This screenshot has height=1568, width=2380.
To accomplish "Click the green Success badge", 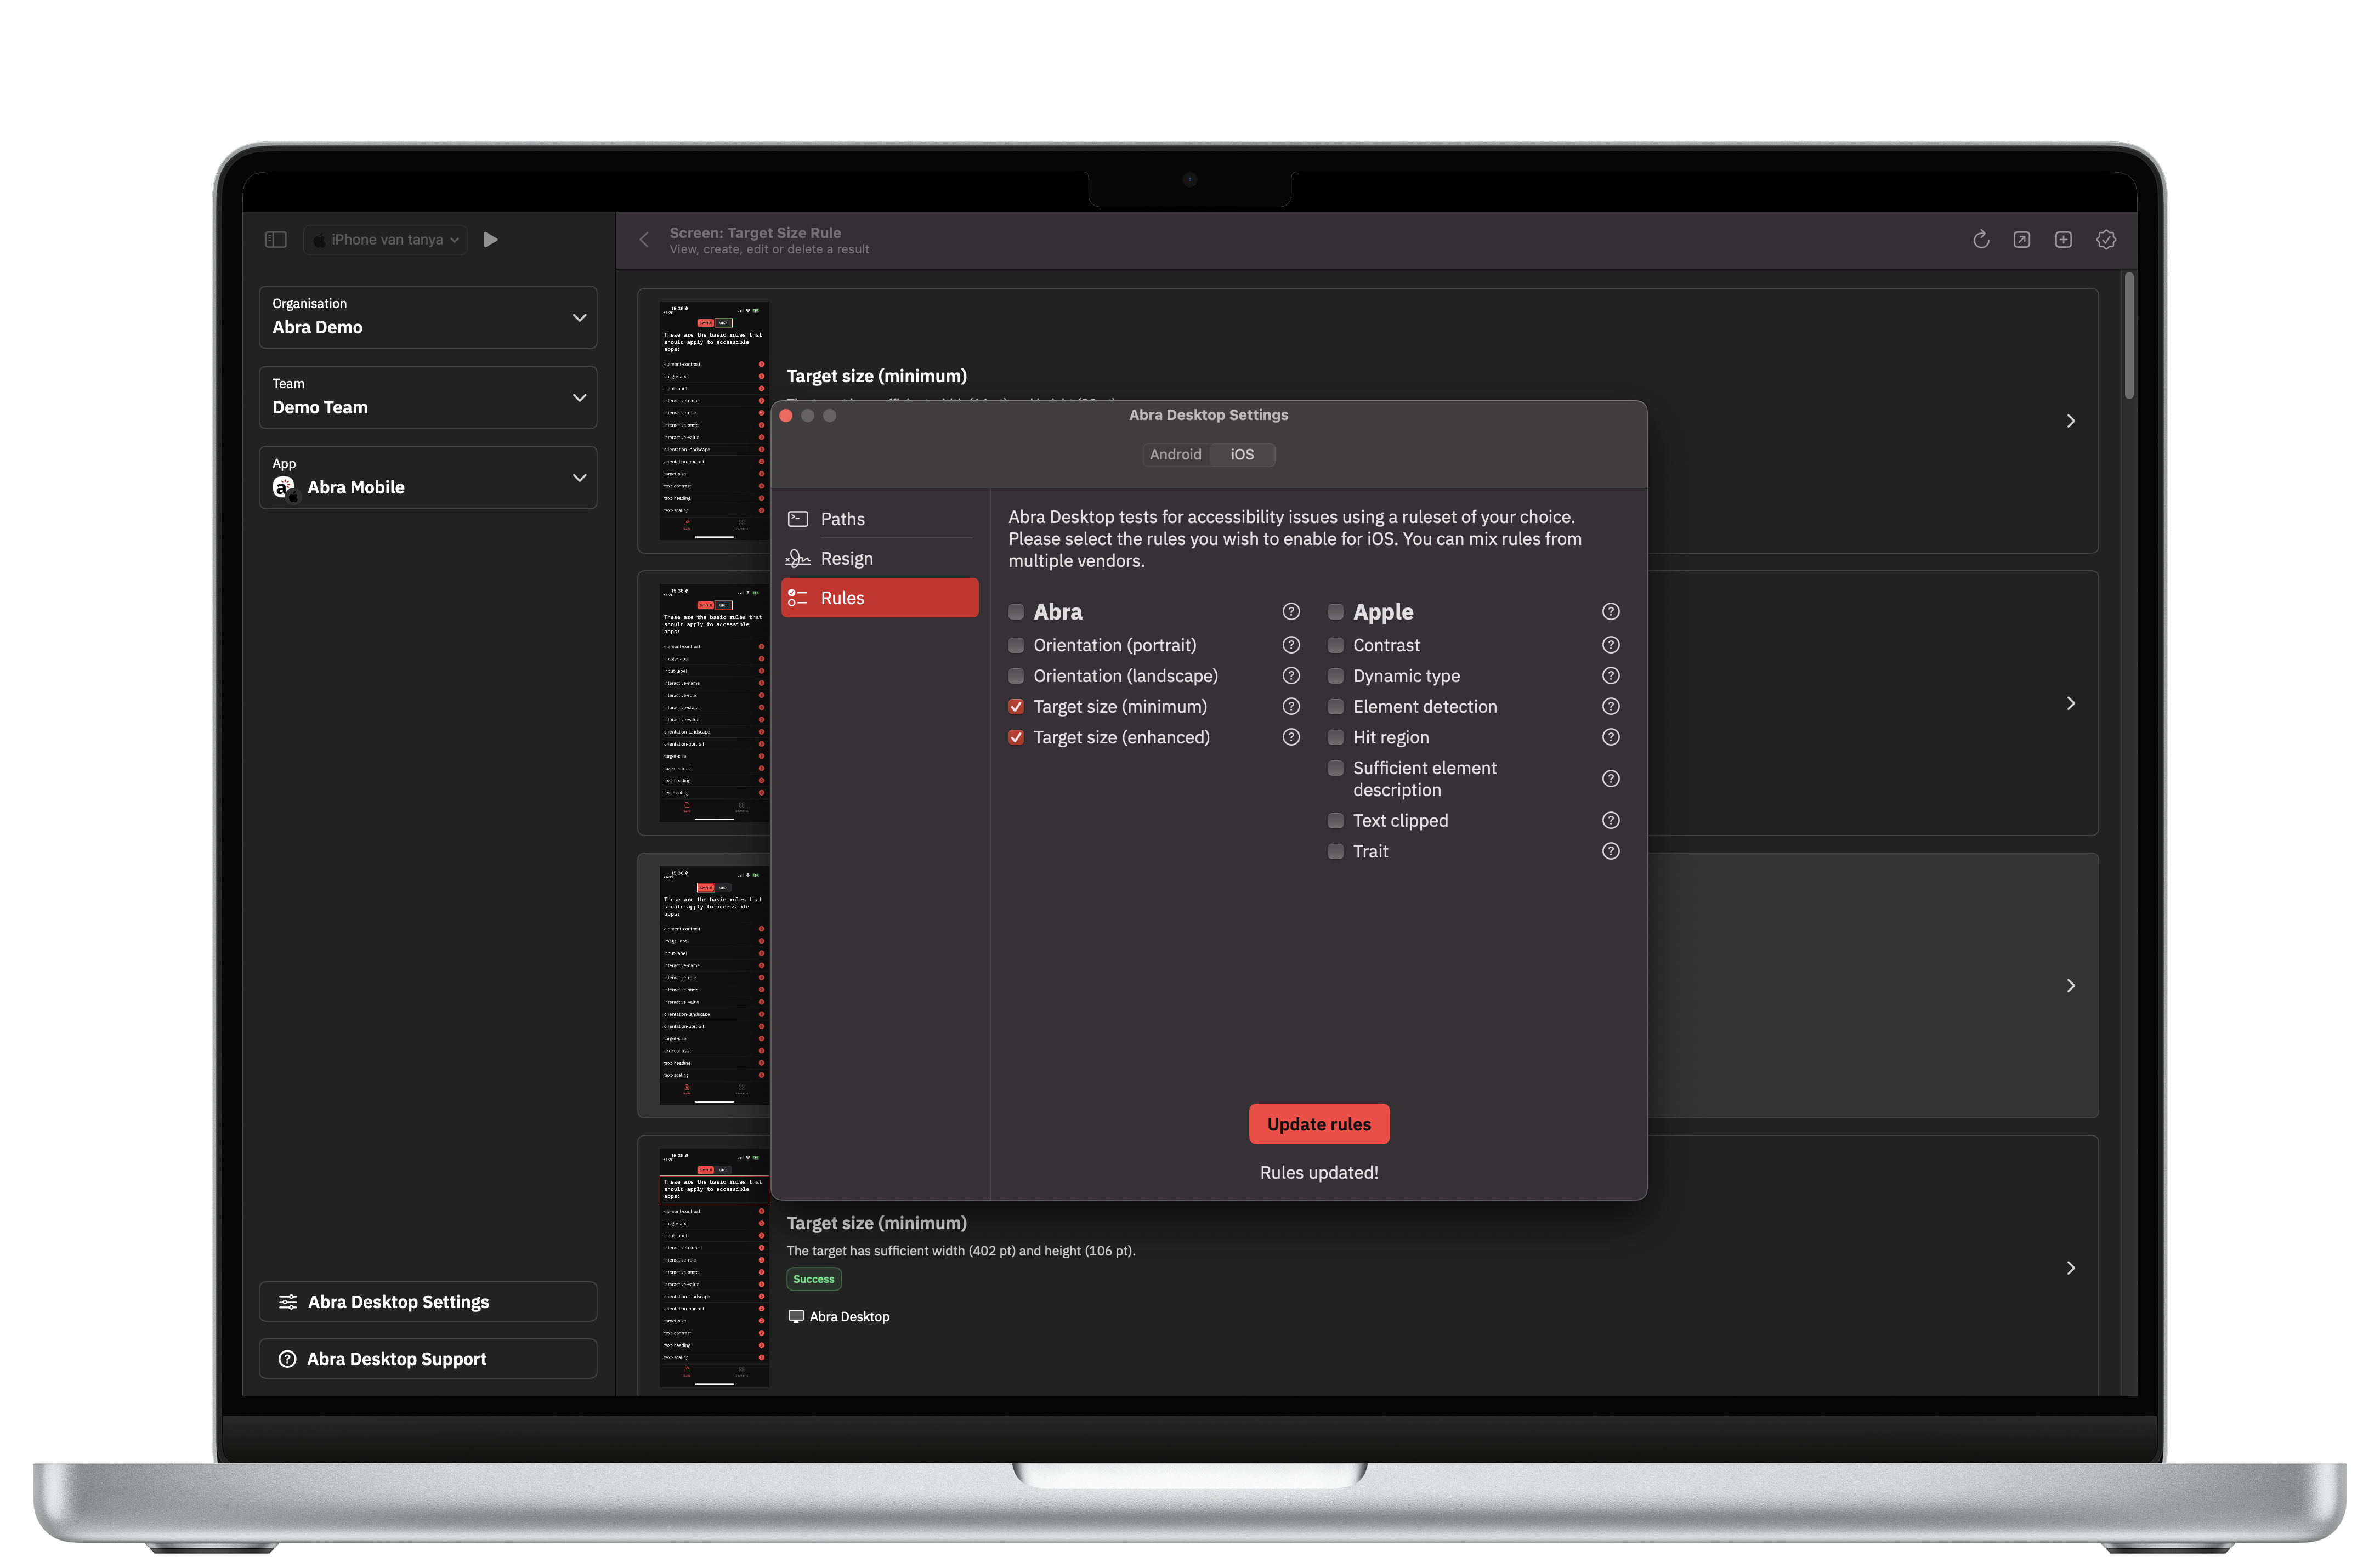I will 814,1279.
